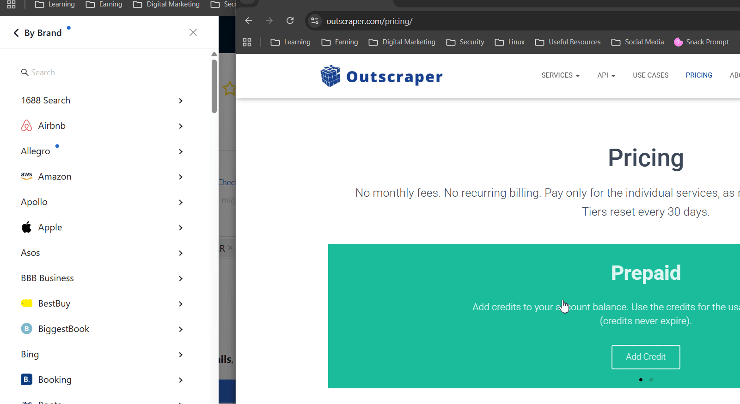Screen dimensions: 740x404
Task: Click the Booking logo icon
Action: [x=27, y=380]
